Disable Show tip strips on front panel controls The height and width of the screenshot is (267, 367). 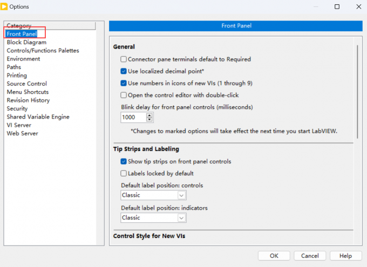point(124,161)
